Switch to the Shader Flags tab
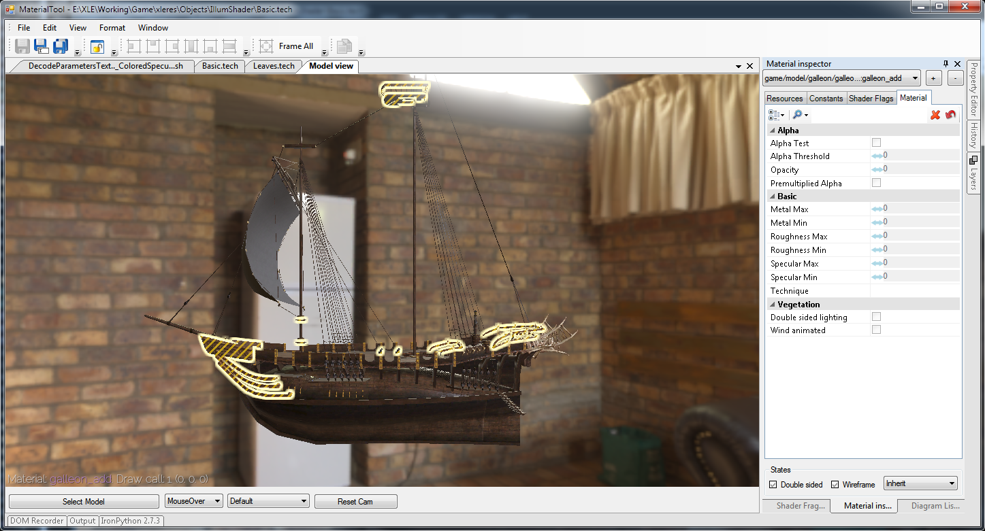 (871, 99)
